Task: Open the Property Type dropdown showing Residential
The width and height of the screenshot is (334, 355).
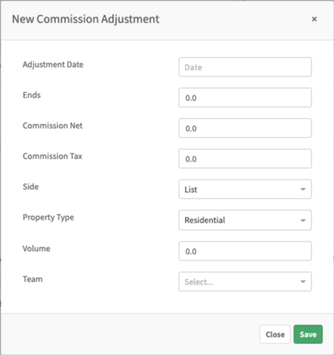Action: [x=245, y=220]
